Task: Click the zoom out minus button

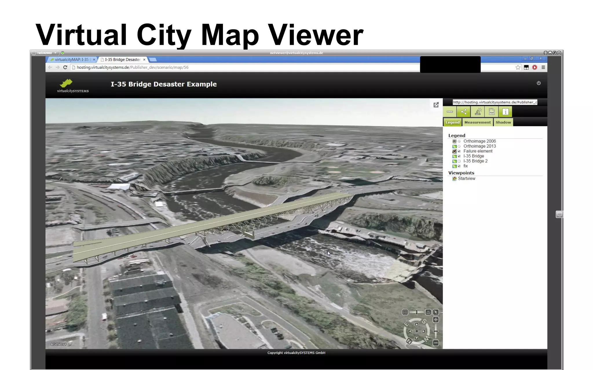Action: pos(436,343)
